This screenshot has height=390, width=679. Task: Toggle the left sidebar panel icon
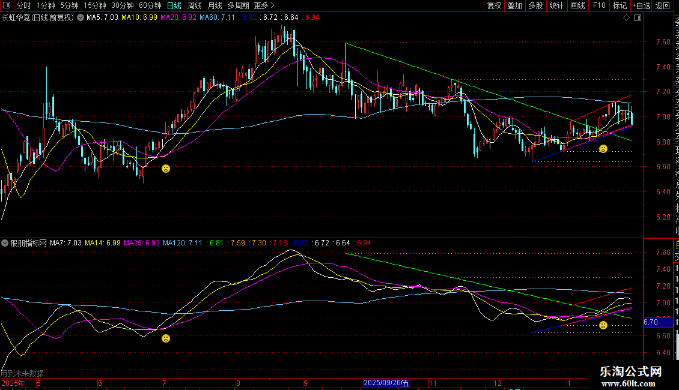(x=7, y=5)
